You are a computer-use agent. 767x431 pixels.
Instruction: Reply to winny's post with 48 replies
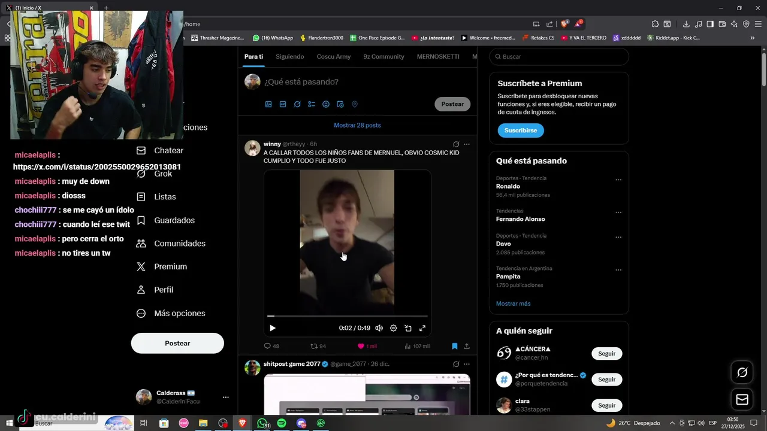pyautogui.click(x=271, y=346)
